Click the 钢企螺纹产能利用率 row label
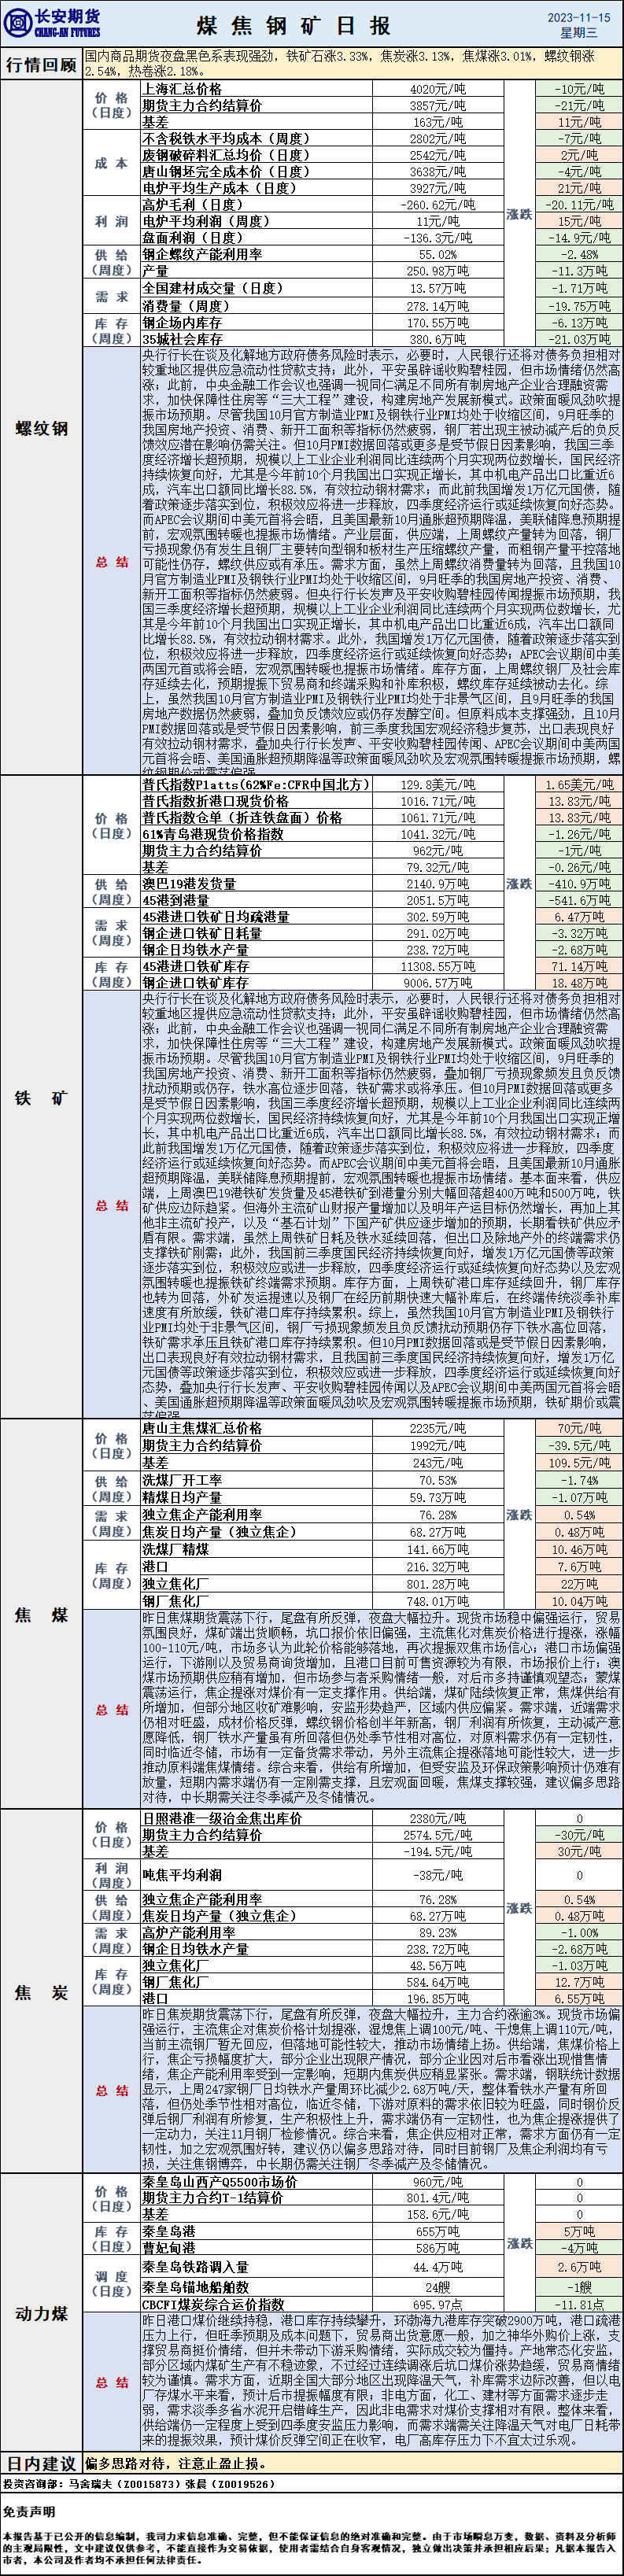624x2576 pixels. tap(202, 254)
